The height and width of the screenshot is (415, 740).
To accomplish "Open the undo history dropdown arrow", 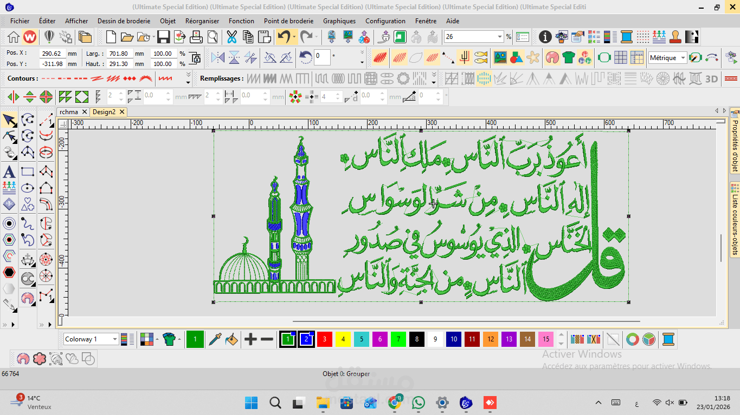I will [x=294, y=37].
